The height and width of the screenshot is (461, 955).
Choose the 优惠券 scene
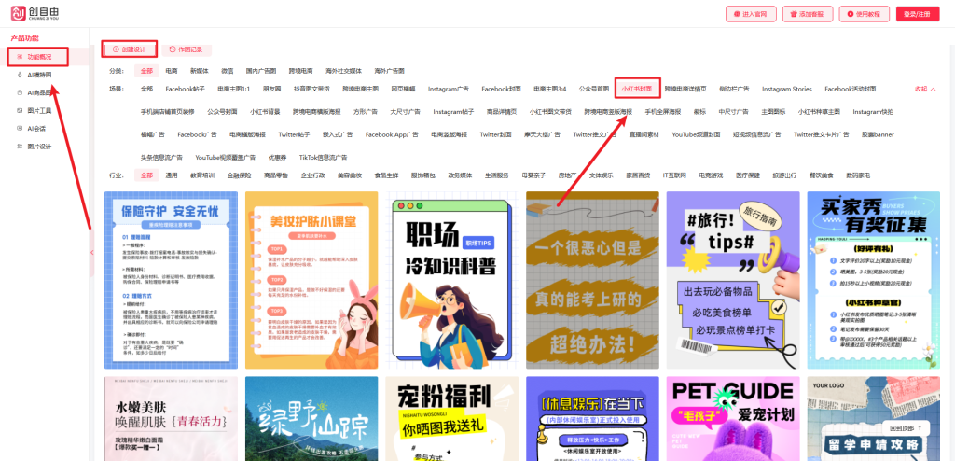tap(277, 157)
